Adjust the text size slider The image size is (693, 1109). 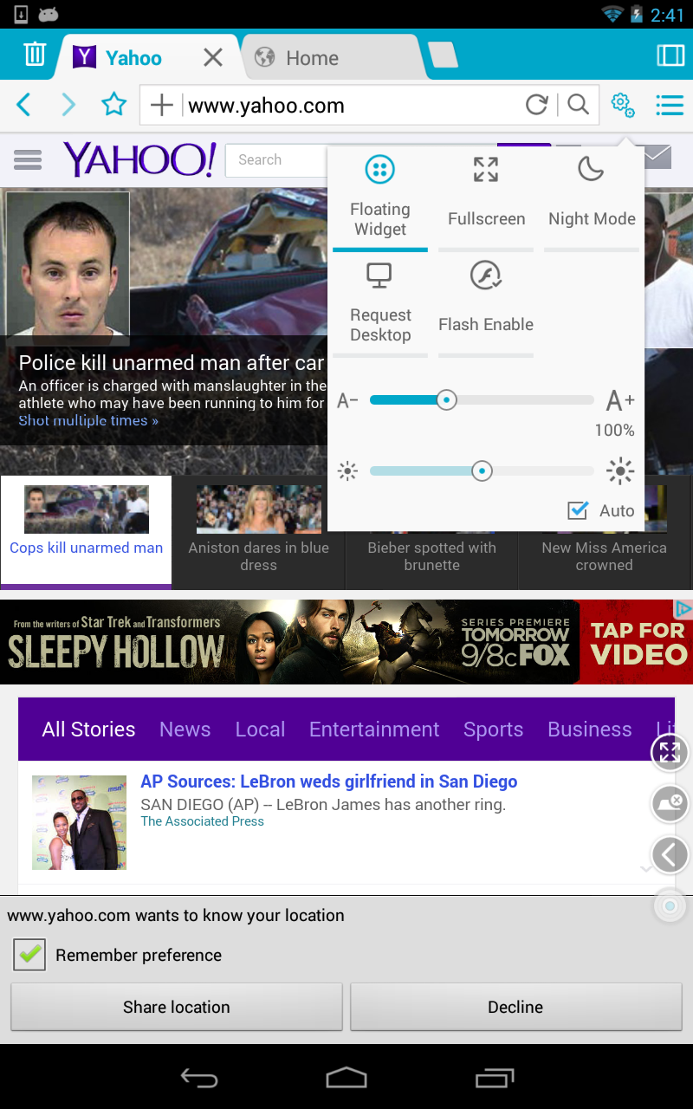coord(482,400)
